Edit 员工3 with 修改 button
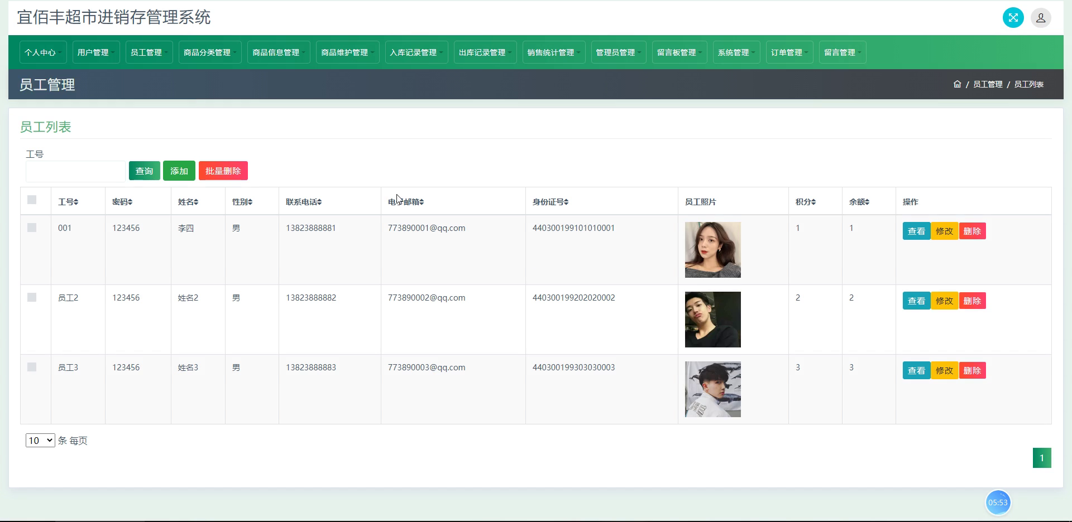Viewport: 1072px width, 522px height. point(945,370)
